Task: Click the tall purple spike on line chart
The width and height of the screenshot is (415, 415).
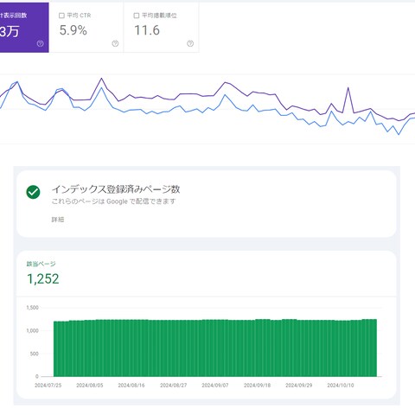Action: 348,88
